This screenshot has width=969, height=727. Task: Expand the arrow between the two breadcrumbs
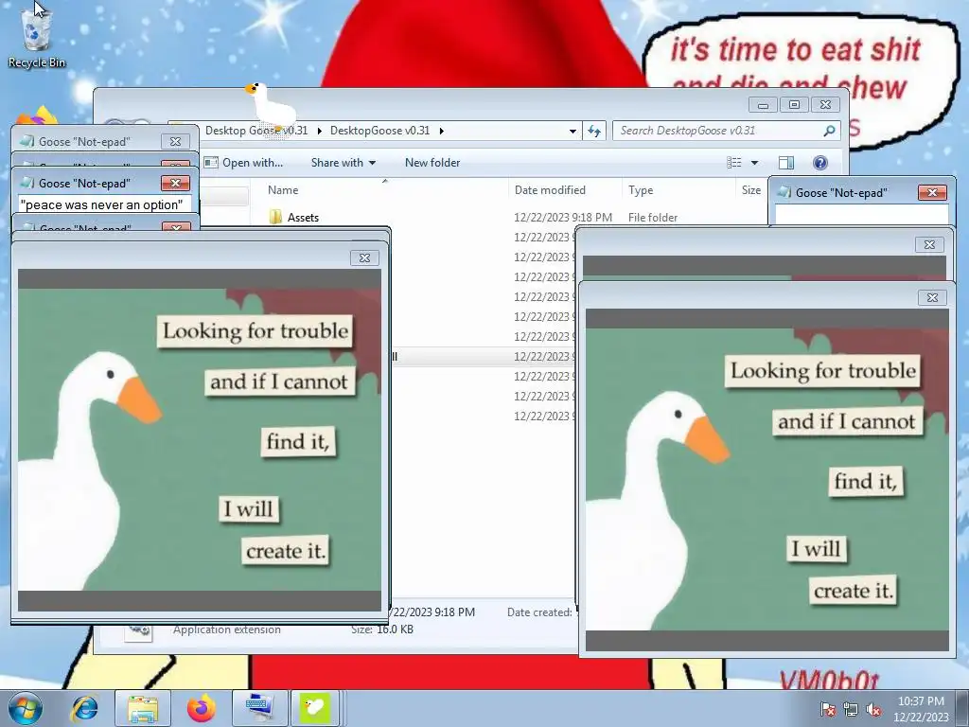tap(319, 131)
